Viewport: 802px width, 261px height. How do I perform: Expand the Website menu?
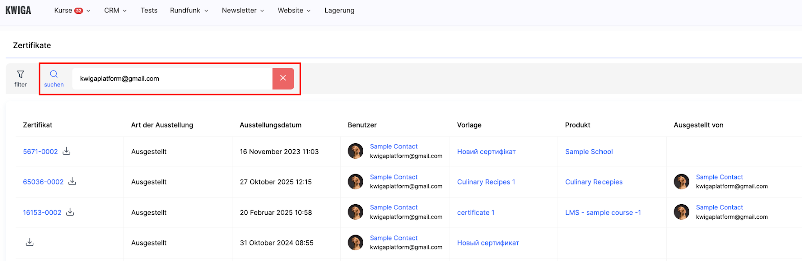(294, 10)
